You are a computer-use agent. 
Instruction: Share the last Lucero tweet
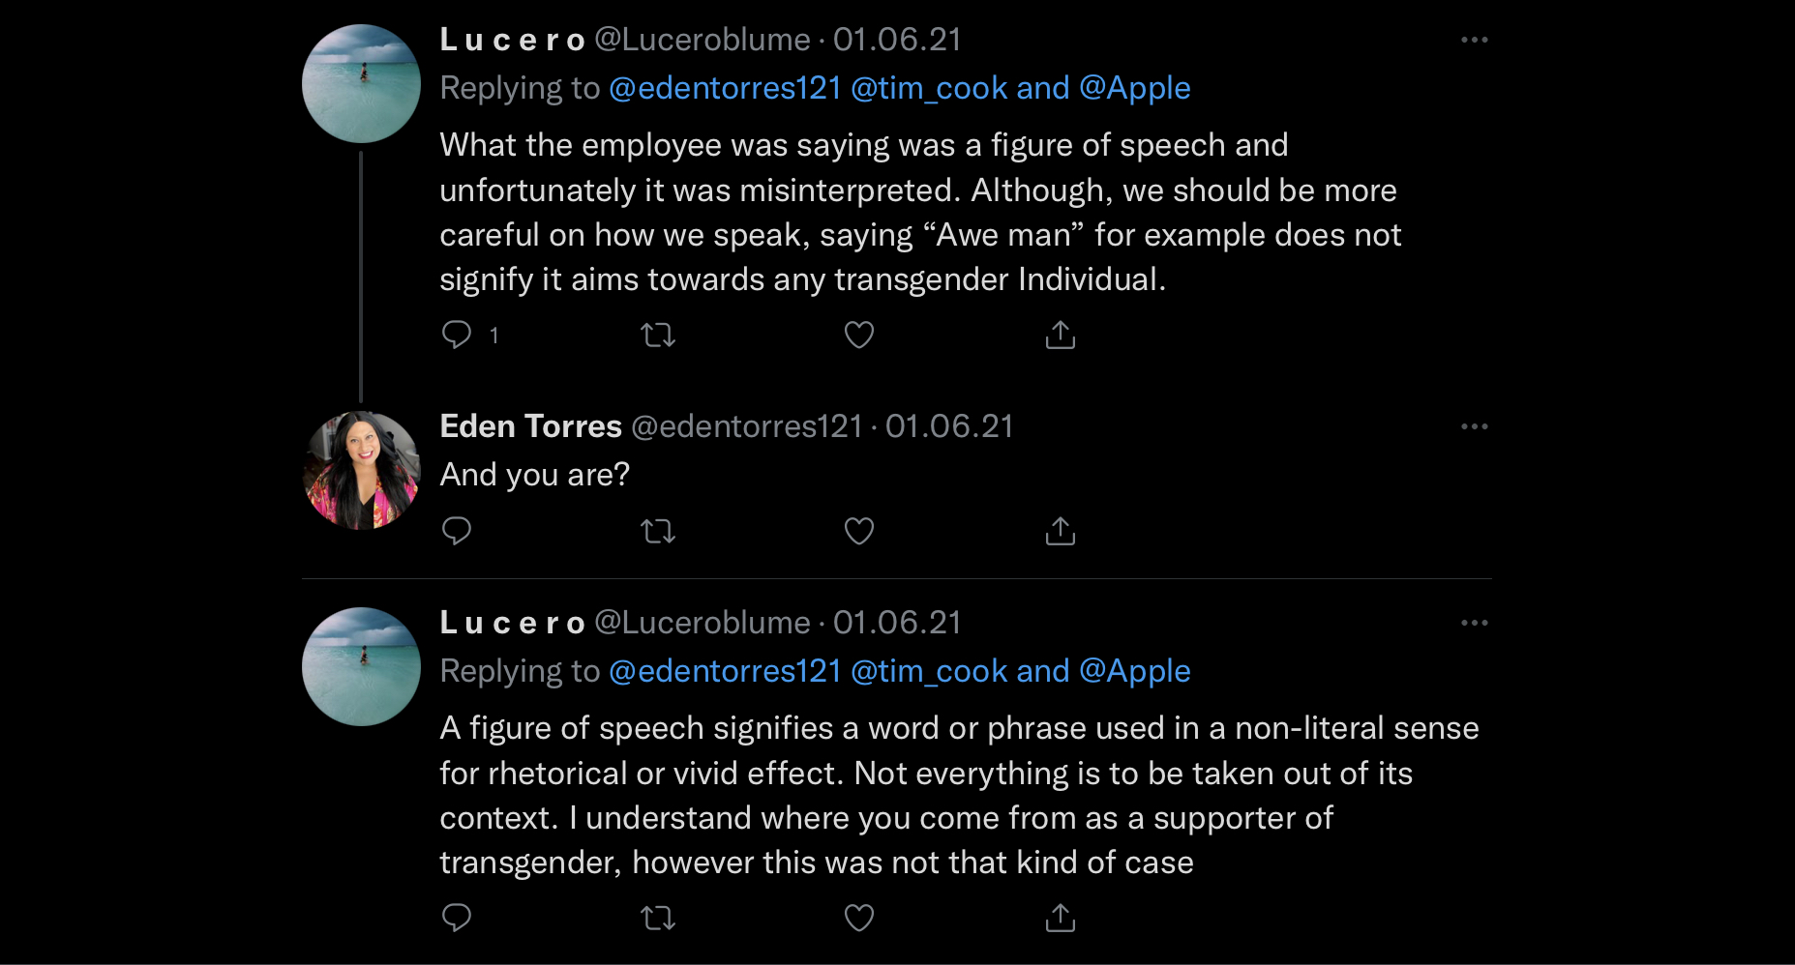click(x=1061, y=918)
